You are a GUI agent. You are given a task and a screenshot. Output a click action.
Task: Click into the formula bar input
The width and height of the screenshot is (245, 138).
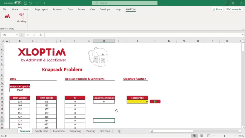143,35
